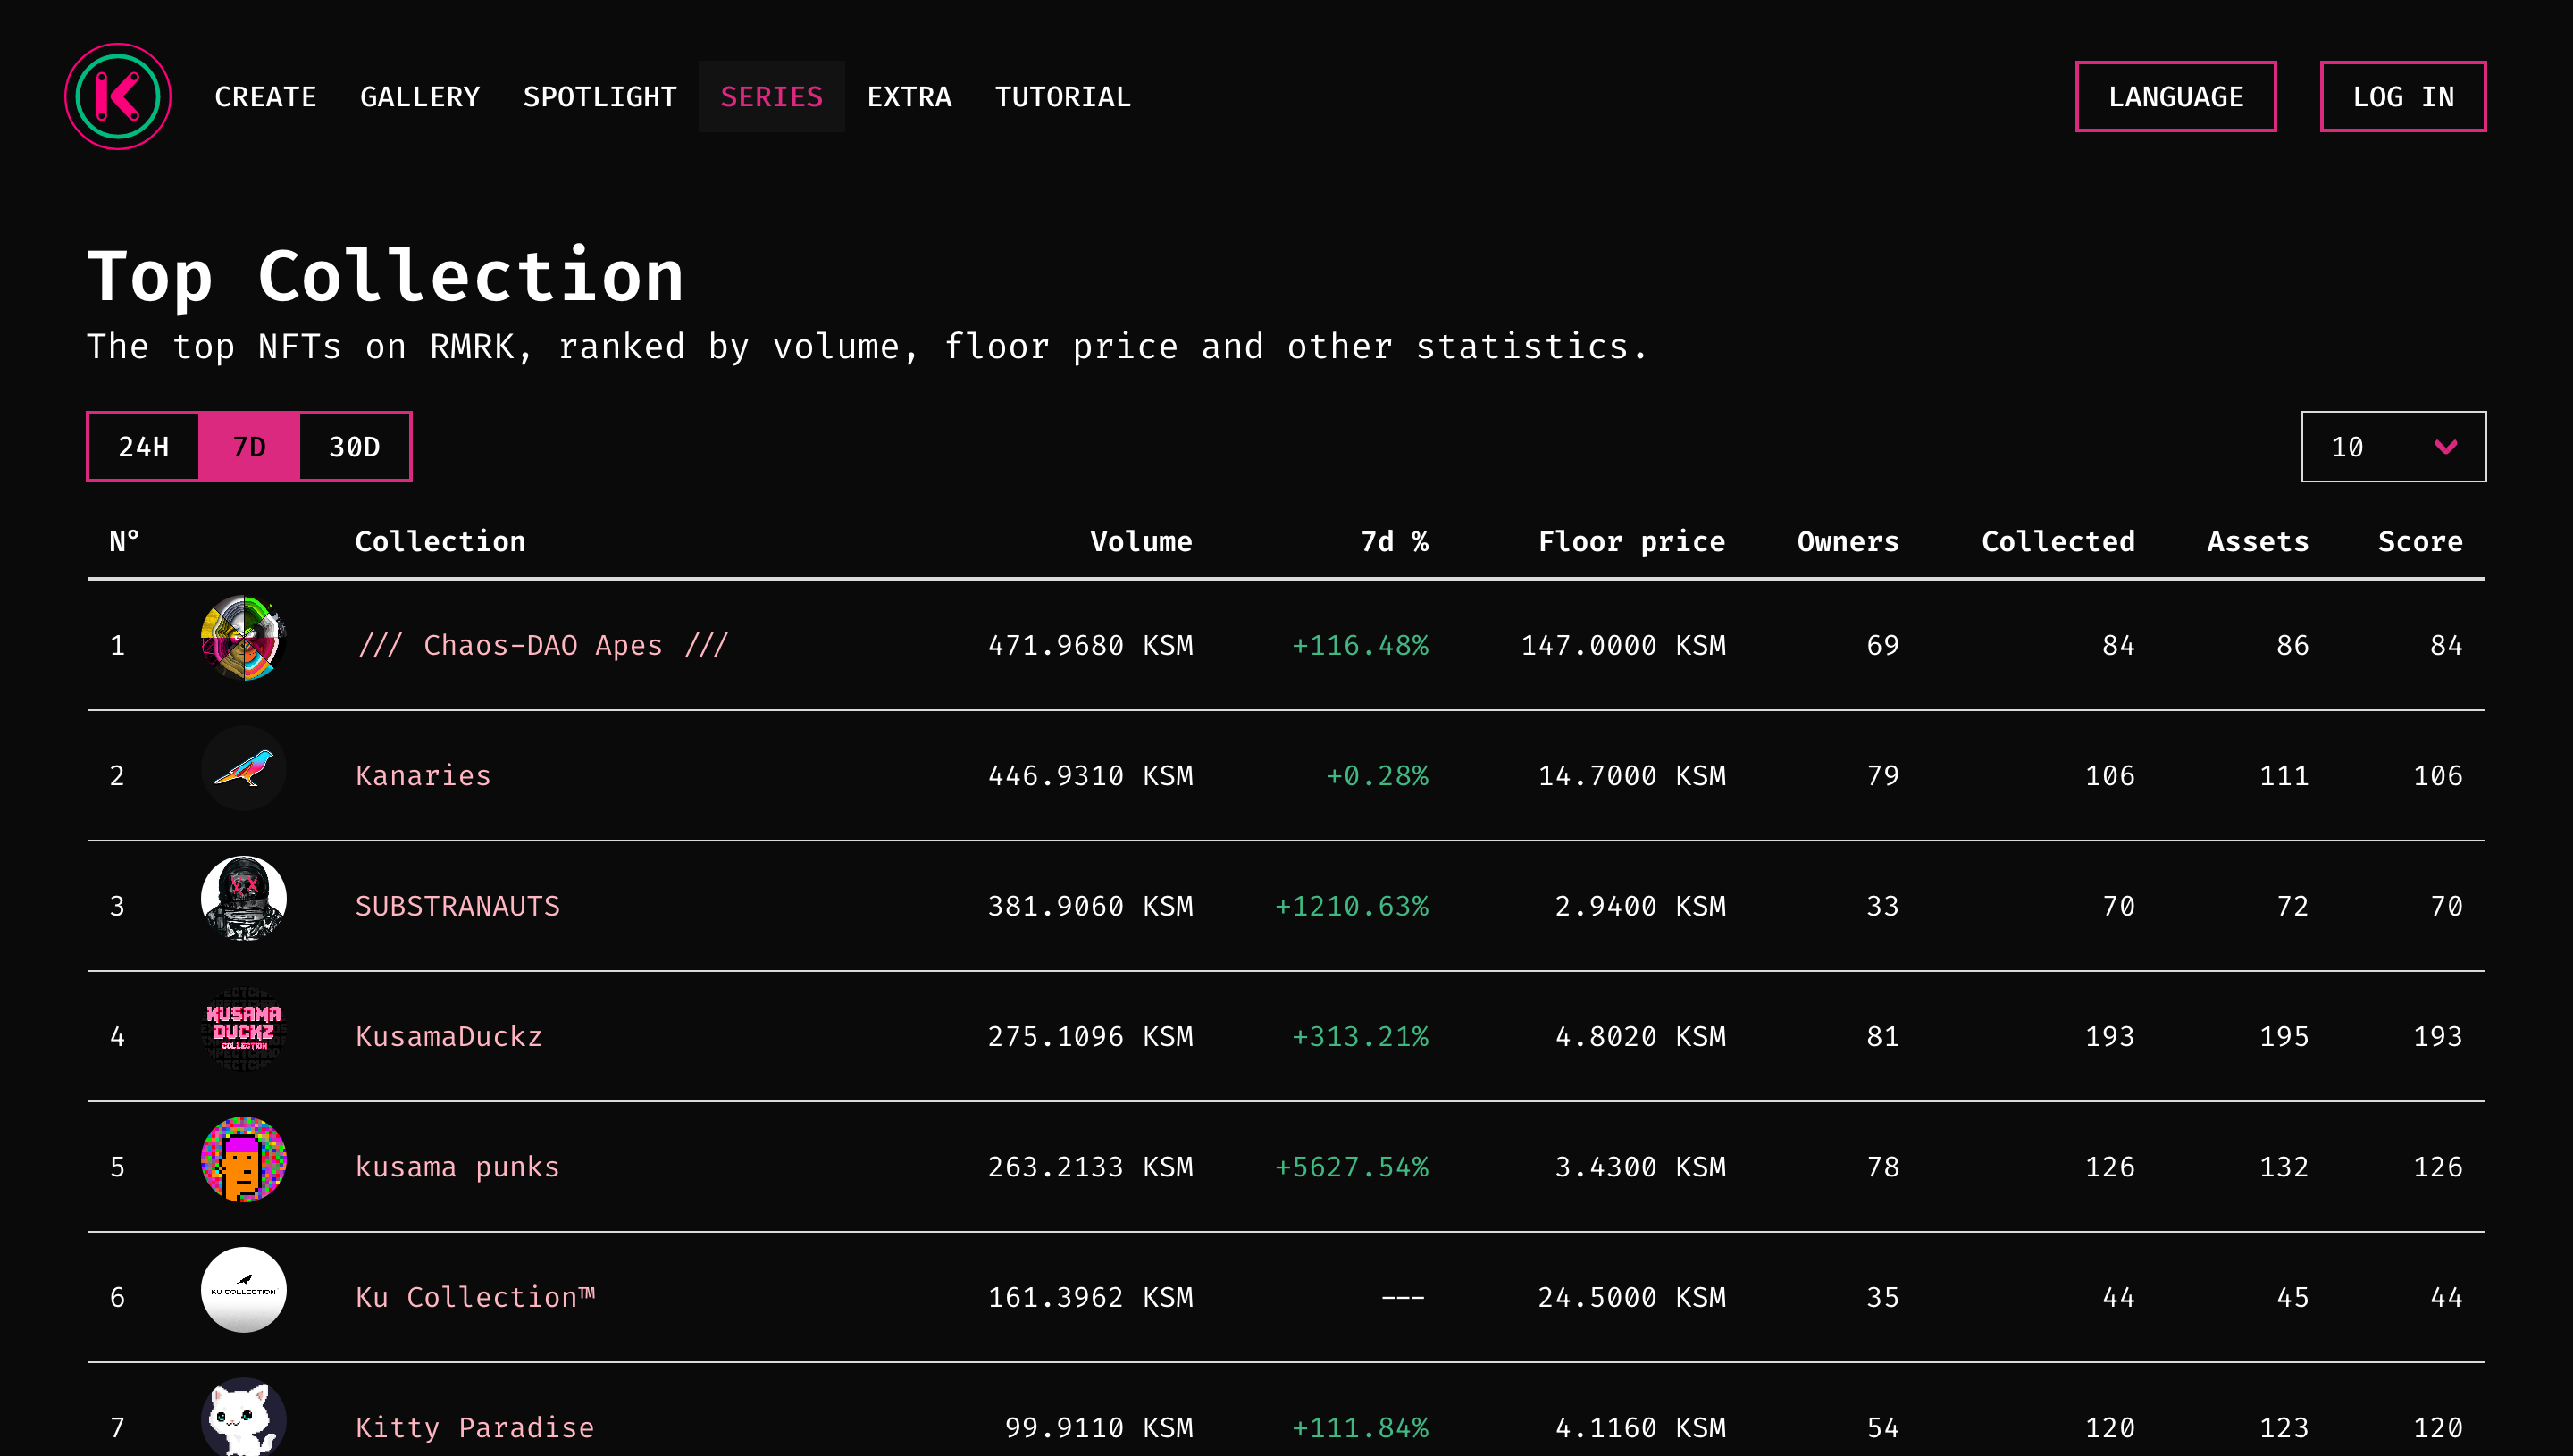This screenshot has height=1456, width=2573.
Task: Click the KodaDot logo icon
Action: tap(117, 96)
